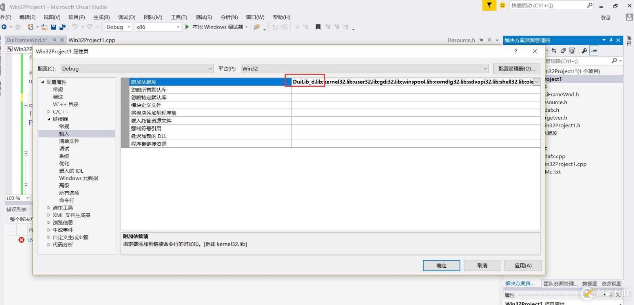Expand the 清单工具 tree node
Screen dimensions: 634x305
pyautogui.click(x=49, y=208)
